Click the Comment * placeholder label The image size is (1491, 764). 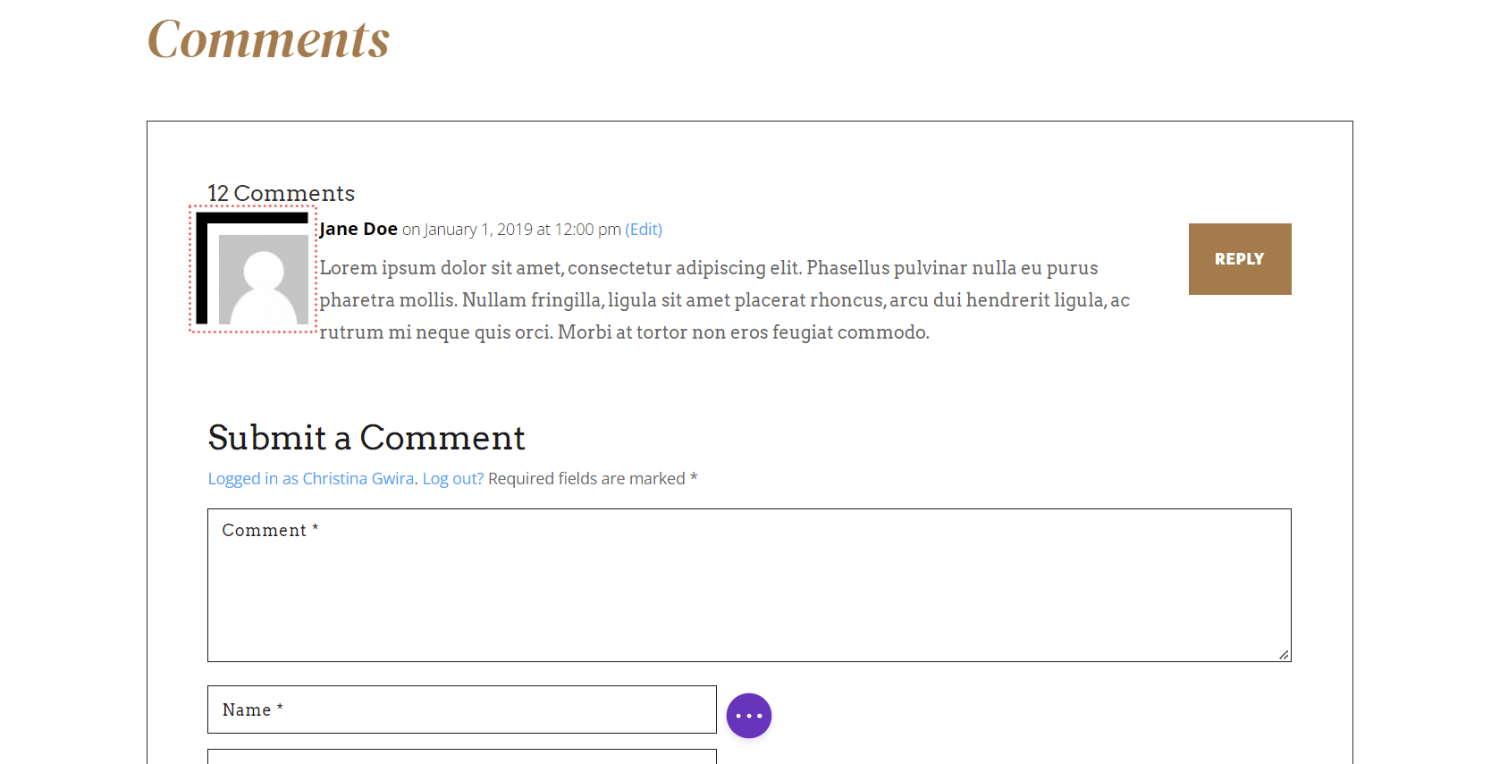coord(268,529)
